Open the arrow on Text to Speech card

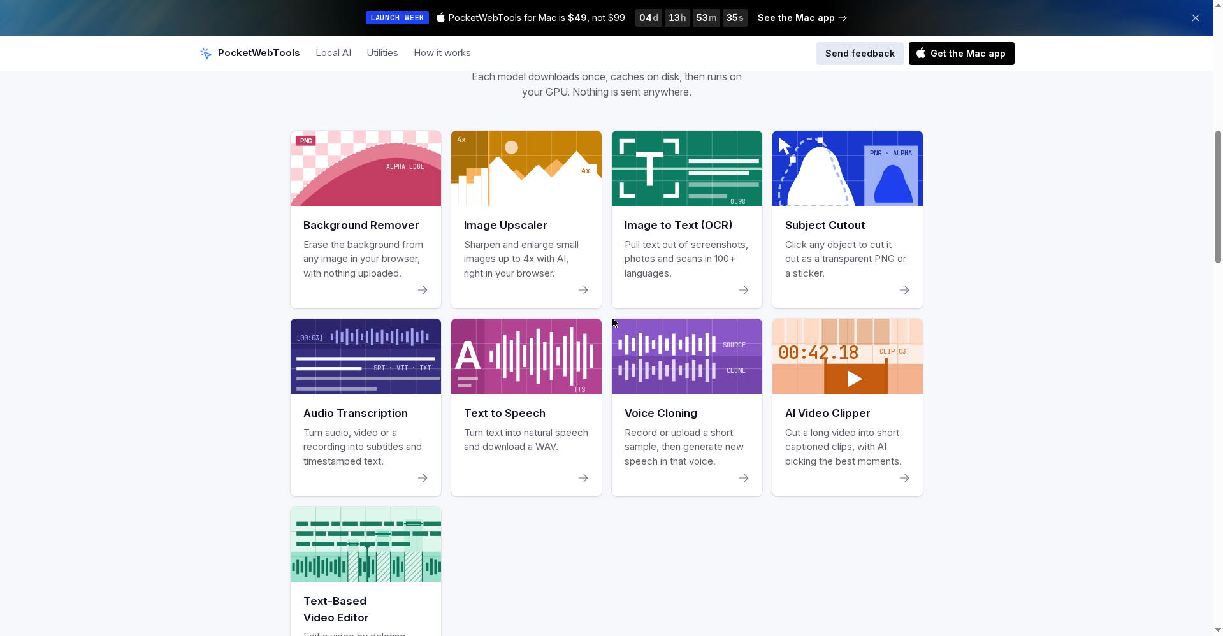coord(583,478)
